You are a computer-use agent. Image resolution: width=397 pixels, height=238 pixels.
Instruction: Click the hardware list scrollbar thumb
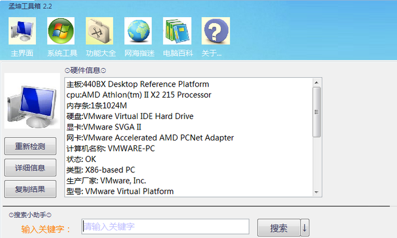(x=316, y=112)
